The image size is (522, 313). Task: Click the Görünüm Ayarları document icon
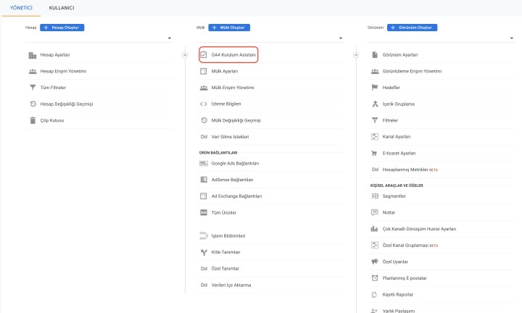375,54
